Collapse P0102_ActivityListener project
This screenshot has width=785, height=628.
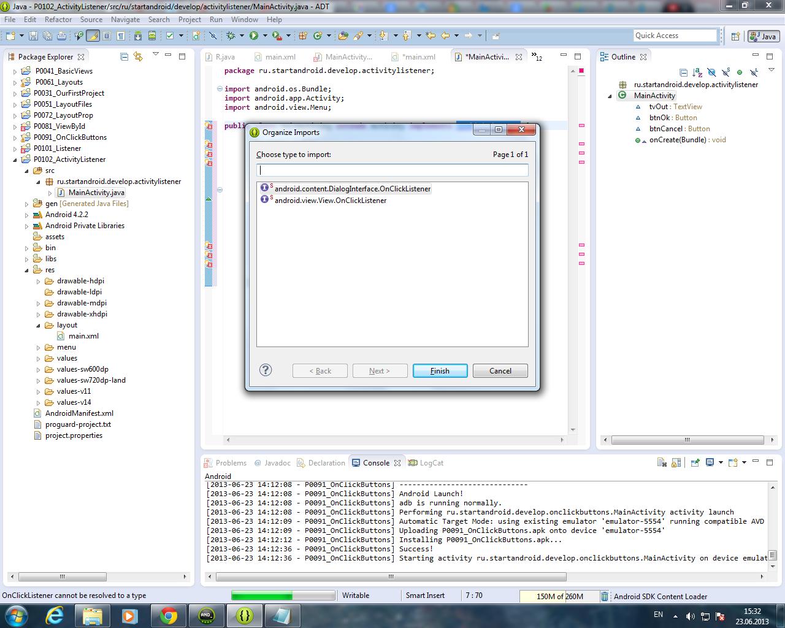point(15,159)
